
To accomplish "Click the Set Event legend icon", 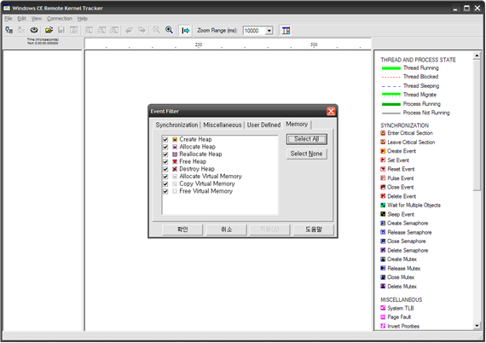I will click(x=383, y=160).
